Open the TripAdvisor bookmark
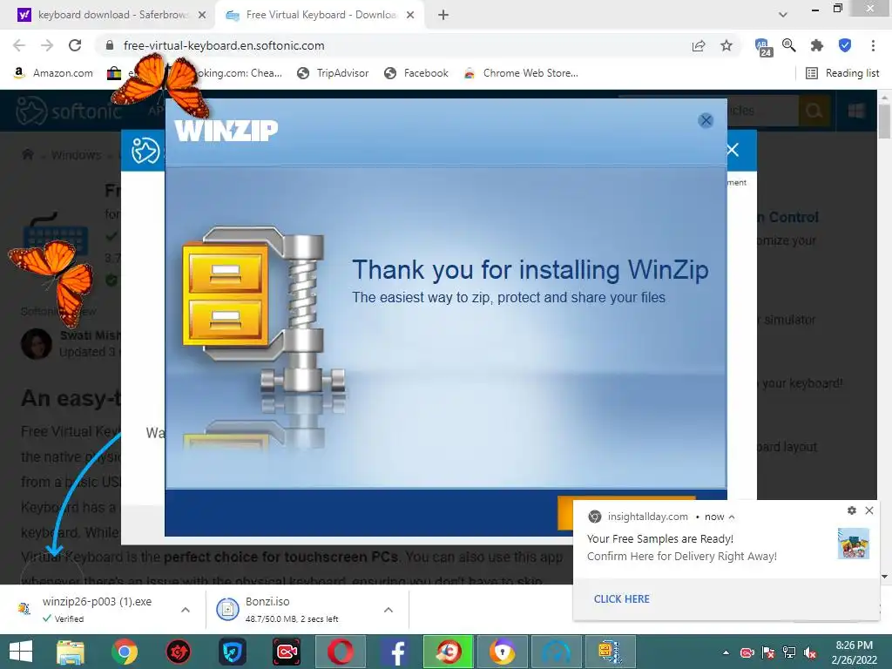This screenshot has height=669, width=892. tap(333, 73)
